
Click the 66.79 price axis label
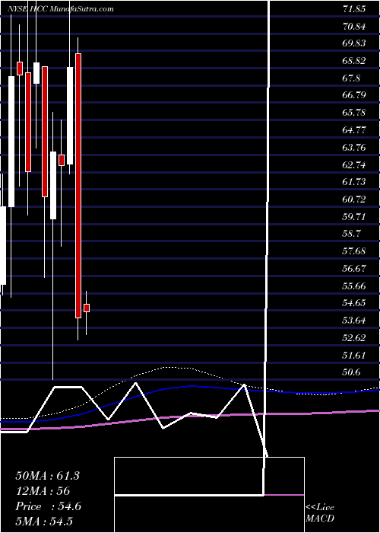click(354, 95)
